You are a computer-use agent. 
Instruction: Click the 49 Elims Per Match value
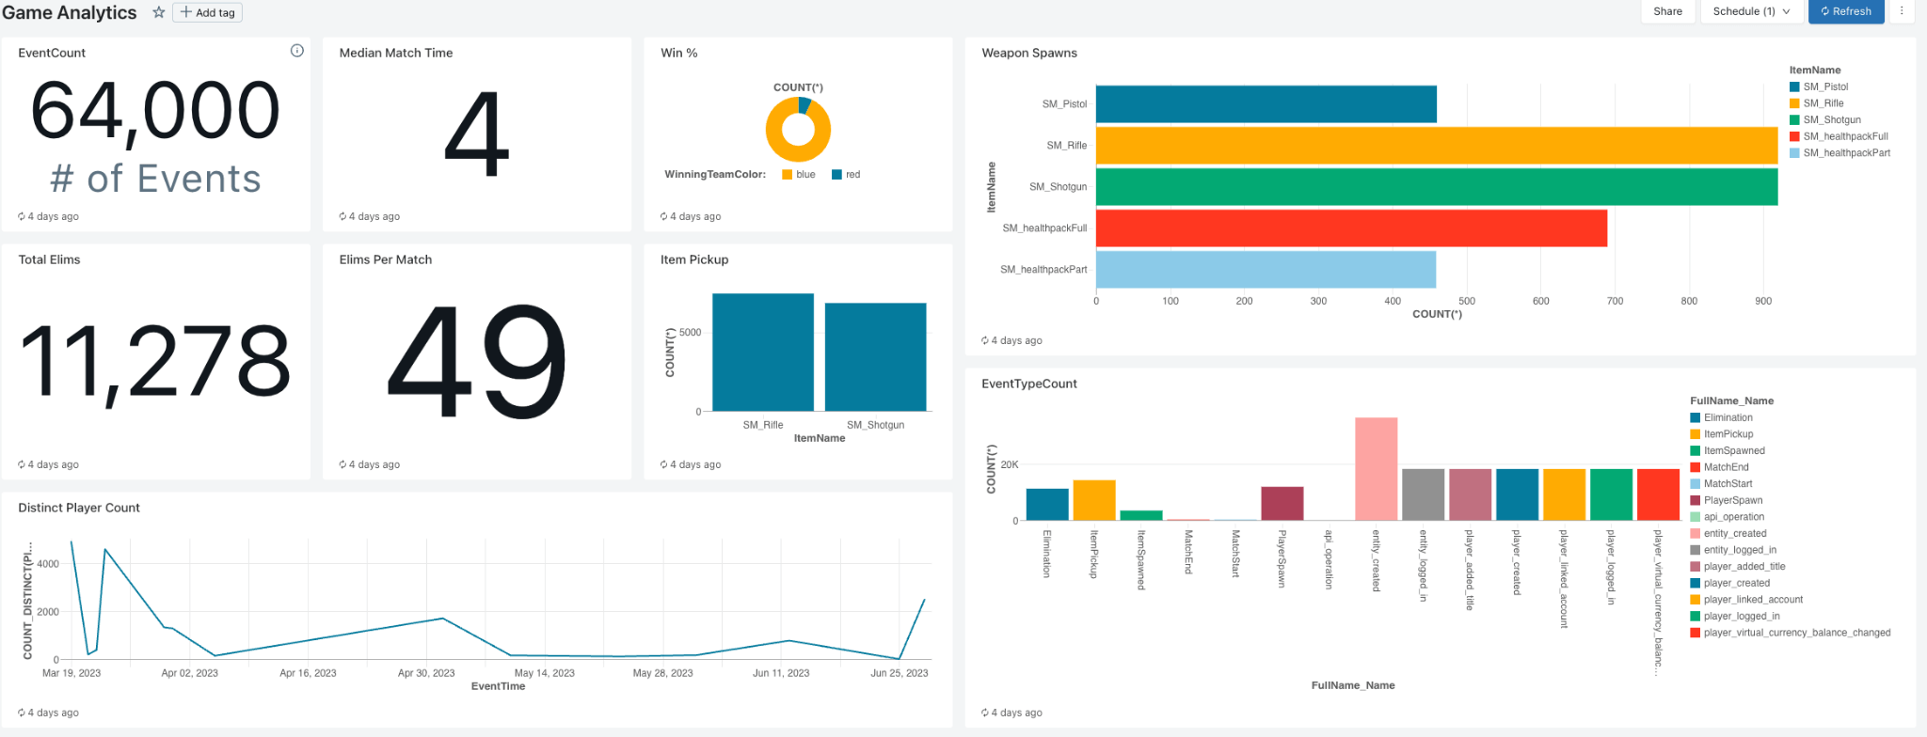[x=476, y=361]
